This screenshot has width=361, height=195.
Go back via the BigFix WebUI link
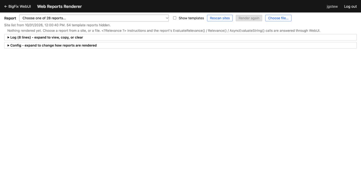tap(18, 7)
